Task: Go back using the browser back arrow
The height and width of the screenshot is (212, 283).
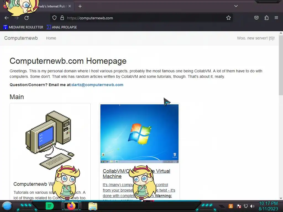Action: (7, 18)
